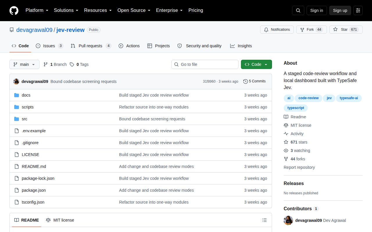Open the README outline list icon
This screenshot has height=232, width=372.
[264, 220]
